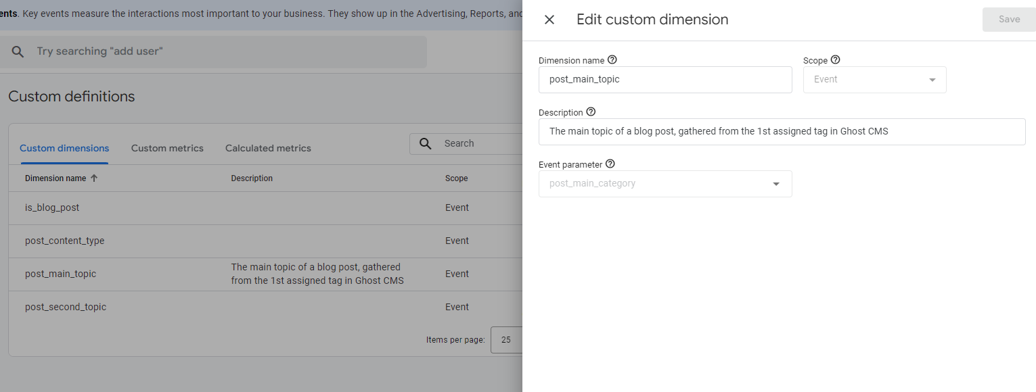The image size is (1036, 392).
Task: Open the Scope dropdown
Action: tap(874, 80)
